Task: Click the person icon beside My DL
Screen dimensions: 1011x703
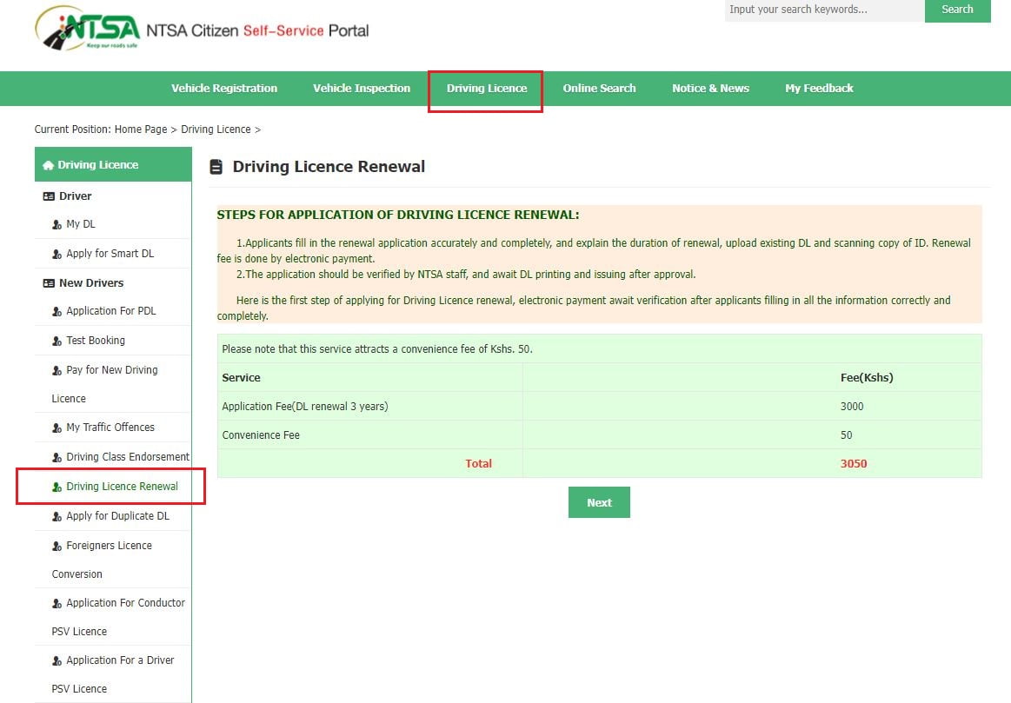Action: click(x=57, y=225)
